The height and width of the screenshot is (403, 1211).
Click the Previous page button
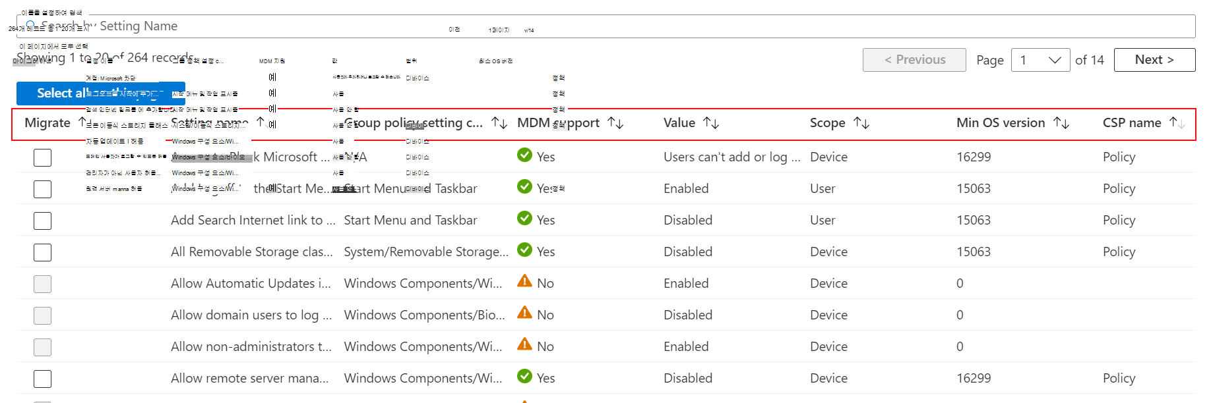point(914,60)
